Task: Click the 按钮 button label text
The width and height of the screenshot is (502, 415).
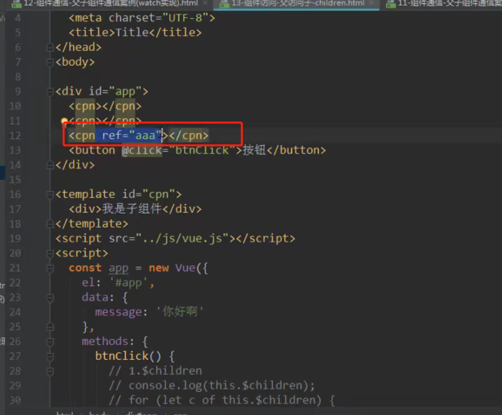Action: point(254,150)
